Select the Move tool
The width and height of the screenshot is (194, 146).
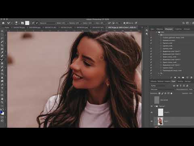tap(2, 31)
